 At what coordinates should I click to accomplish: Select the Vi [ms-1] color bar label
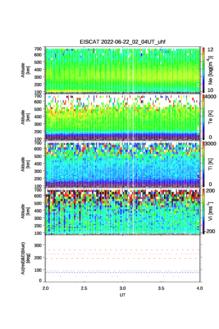[x=211, y=211]
